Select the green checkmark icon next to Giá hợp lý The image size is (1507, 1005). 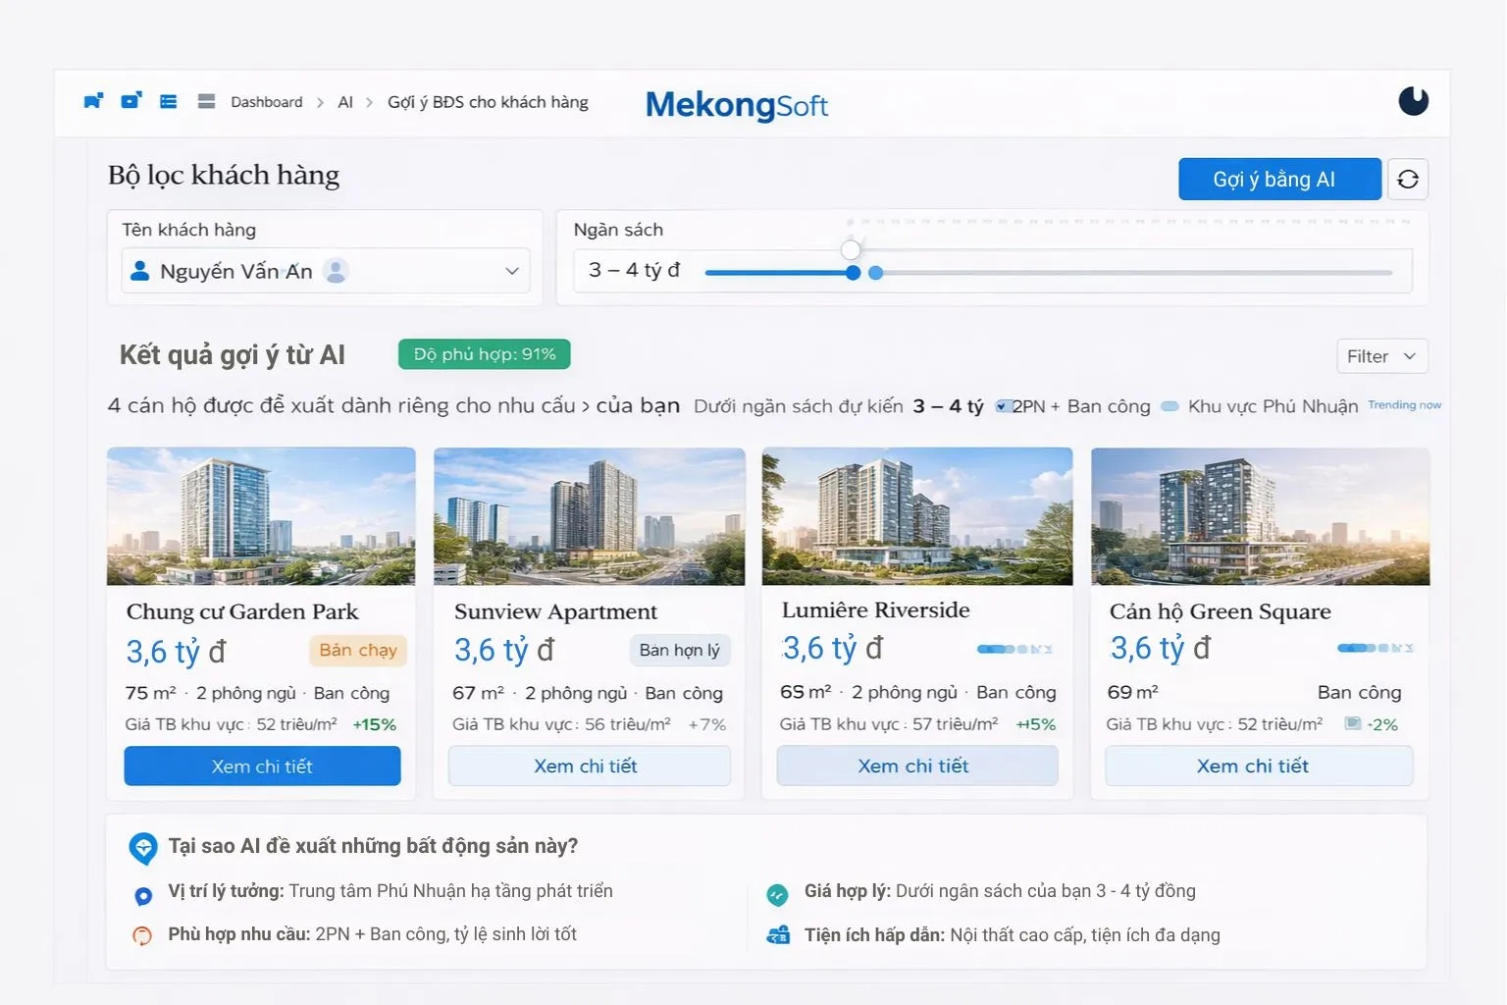778,894
